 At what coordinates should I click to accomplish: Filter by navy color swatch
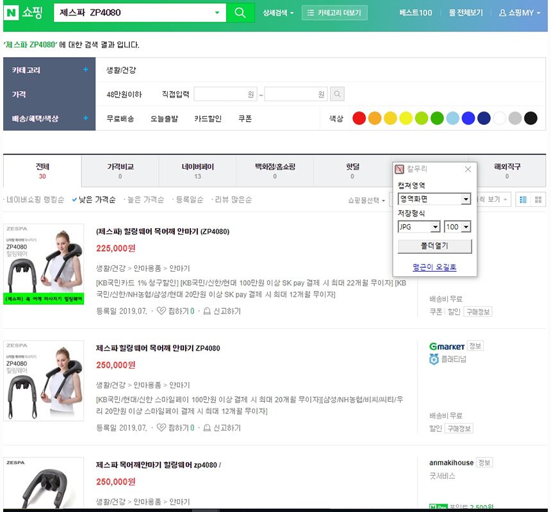[484, 119]
